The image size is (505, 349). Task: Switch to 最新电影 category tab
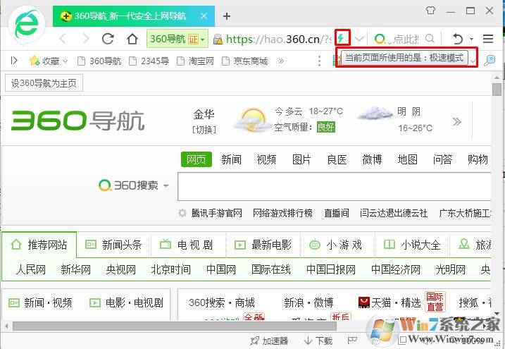(263, 245)
